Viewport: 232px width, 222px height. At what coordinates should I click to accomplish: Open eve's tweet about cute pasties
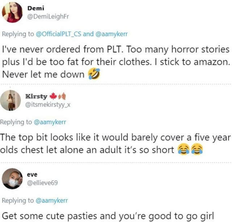pos(109,216)
